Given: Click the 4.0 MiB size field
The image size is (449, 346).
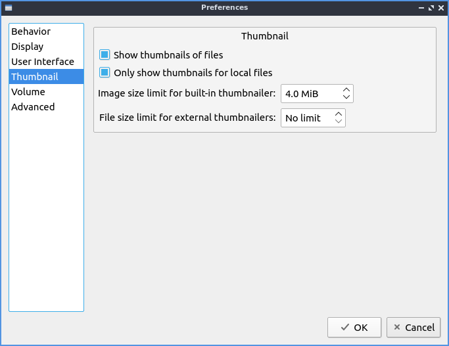Looking at the screenshot, I should pos(310,94).
